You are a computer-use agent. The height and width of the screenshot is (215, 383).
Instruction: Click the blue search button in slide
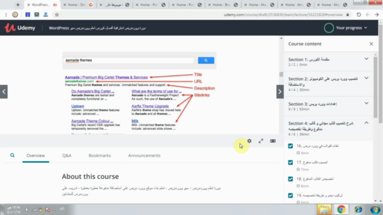pyautogui.click(x=206, y=60)
